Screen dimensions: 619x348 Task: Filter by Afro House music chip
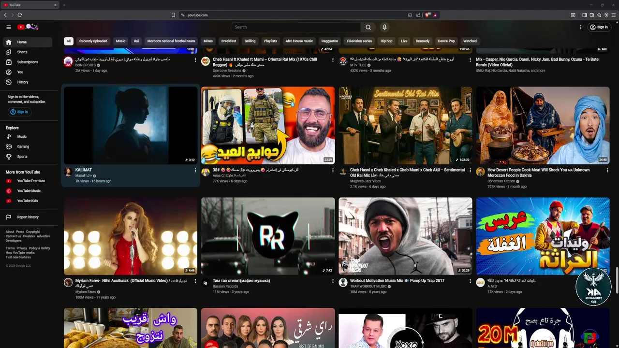299,41
